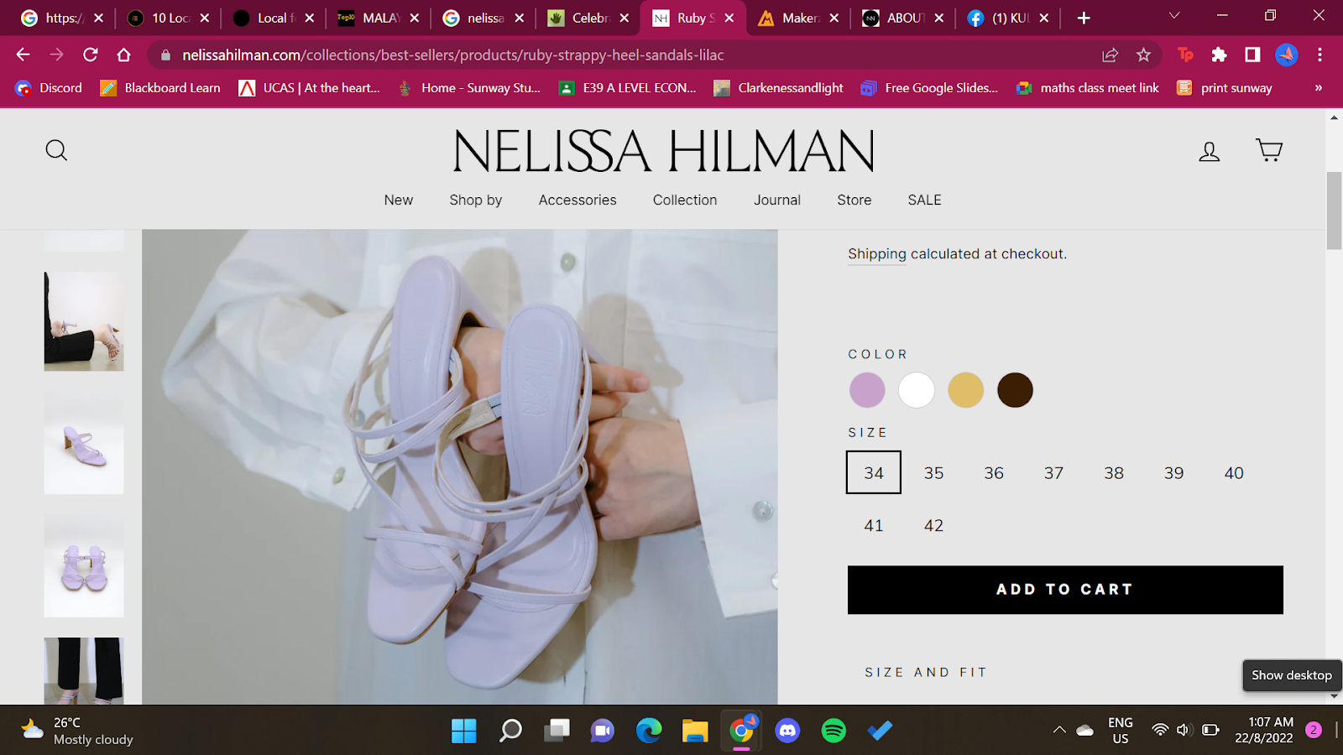Open Task View from the taskbar
The image size is (1343, 755).
(x=557, y=731)
